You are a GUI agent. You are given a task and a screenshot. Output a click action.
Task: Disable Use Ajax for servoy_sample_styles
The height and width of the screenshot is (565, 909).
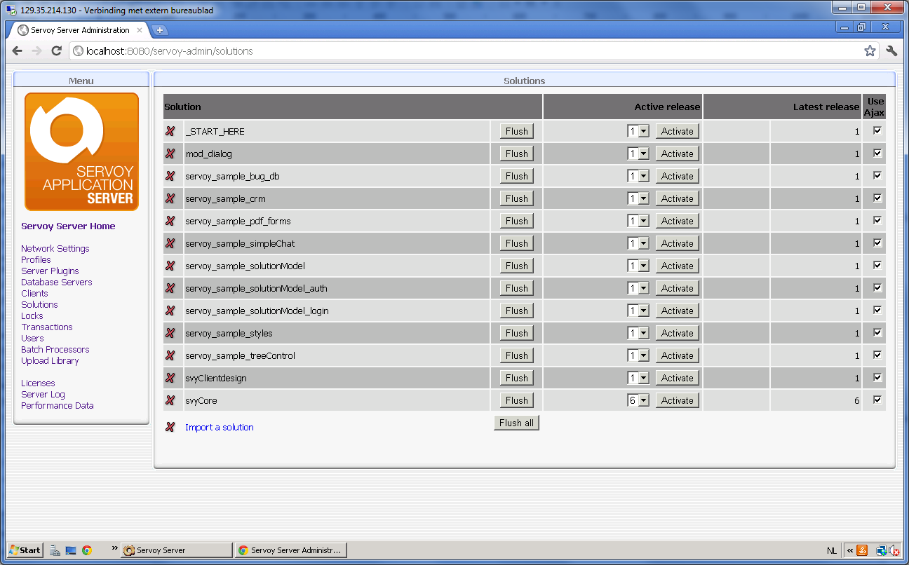click(x=877, y=332)
